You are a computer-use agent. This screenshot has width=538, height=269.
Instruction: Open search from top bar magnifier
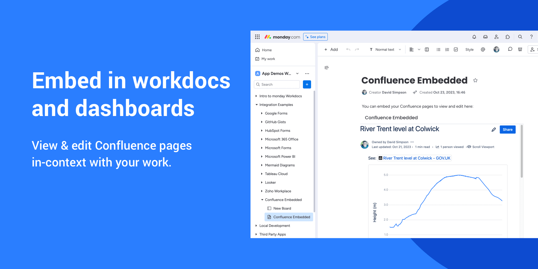click(x=520, y=37)
